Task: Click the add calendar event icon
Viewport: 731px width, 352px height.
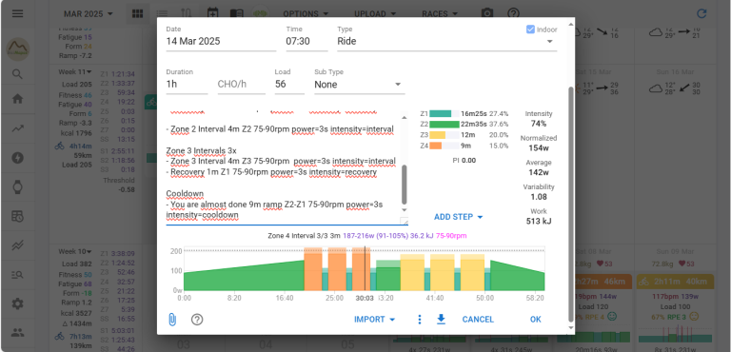Action: click(212, 13)
